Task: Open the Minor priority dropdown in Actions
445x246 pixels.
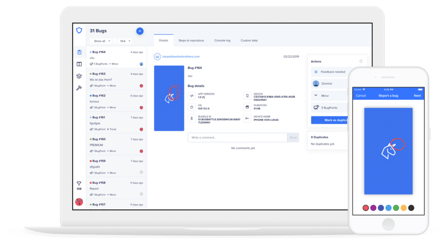Action: (330, 96)
